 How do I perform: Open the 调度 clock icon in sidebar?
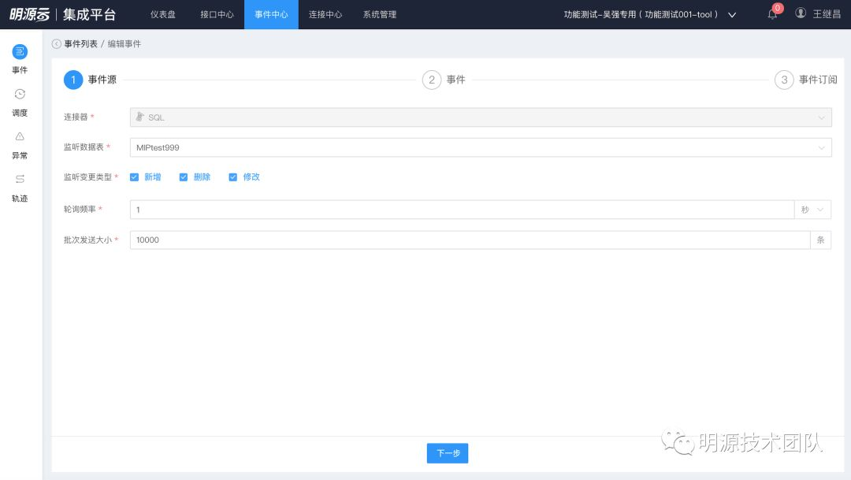[20, 94]
